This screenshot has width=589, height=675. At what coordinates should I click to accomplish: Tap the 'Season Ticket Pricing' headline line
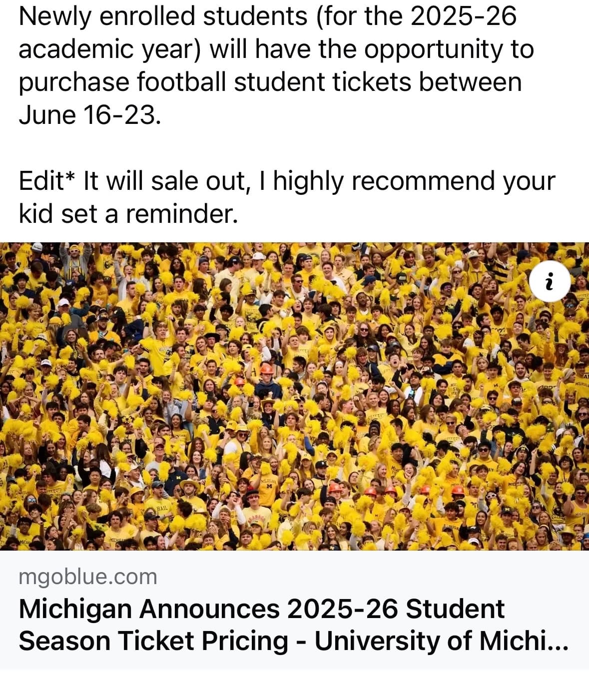point(153,641)
